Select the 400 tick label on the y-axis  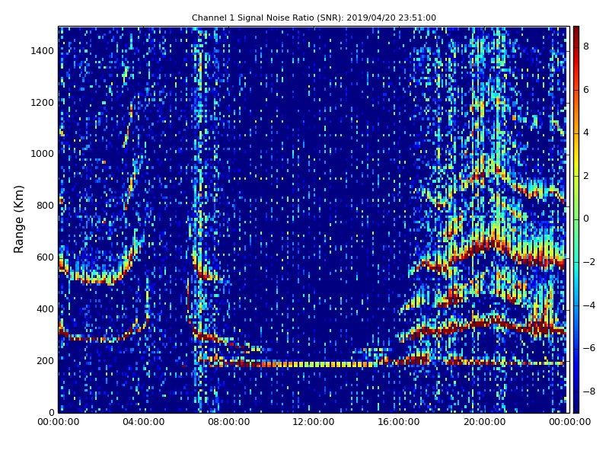pyautogui.click(x=45, y=309)
